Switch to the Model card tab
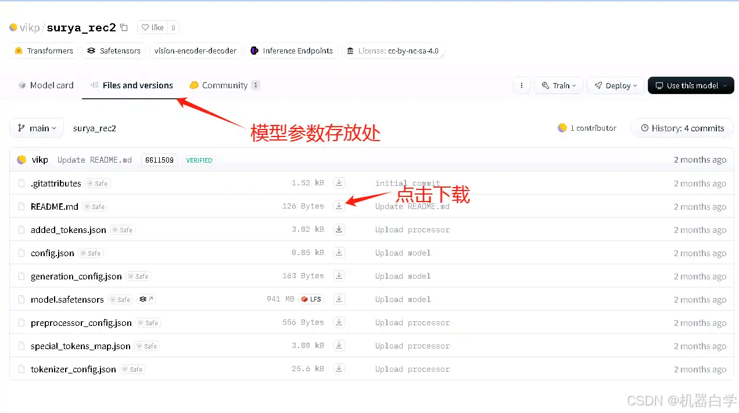The height and width of the screenshot is (413, 739). point(46,85)
